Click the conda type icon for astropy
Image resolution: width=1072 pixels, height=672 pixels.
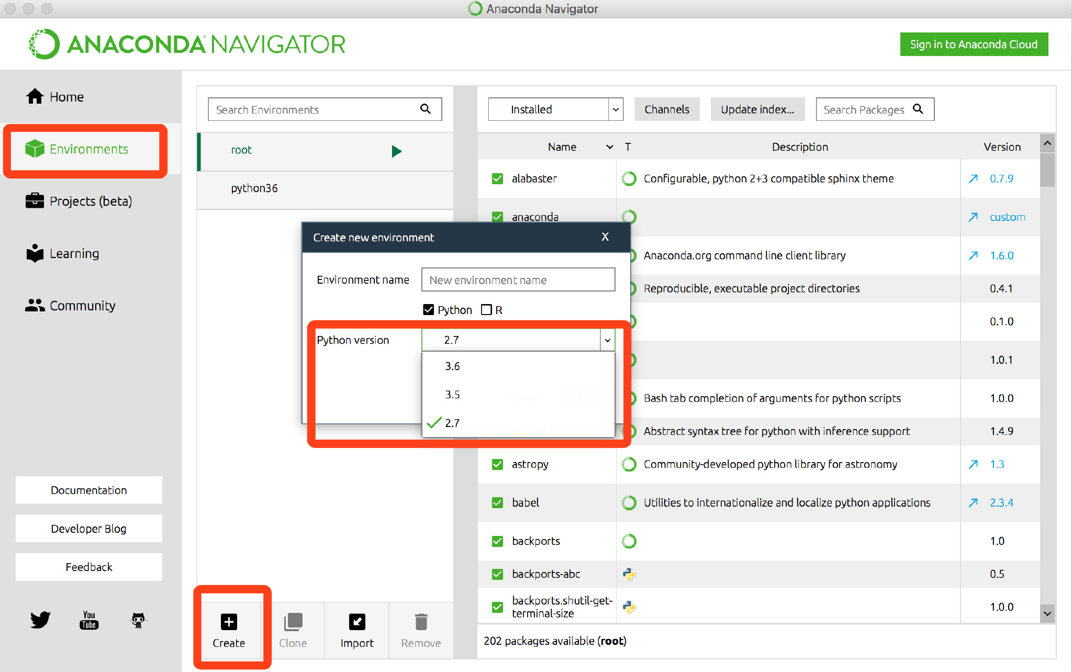(x=629, y=464)
